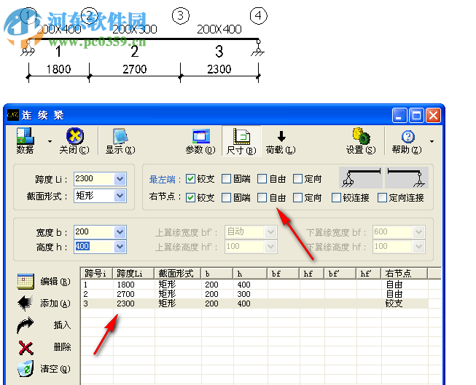Viewport: 476px width, 385px height.
Task: Open the 帮助(Z) help icon
Action: coord(407,140)
